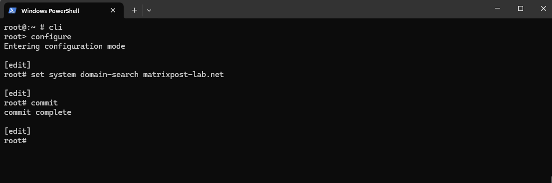Open a new terminal tab
This screenshot has height=183, width=552.
pos(134,10)
